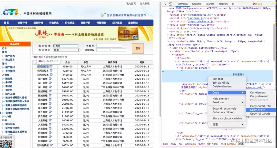This screenshot has width=277, height=148.
Task: Click trend chart icon in the 5712.00 row
Action: click(x=50, y=133)
